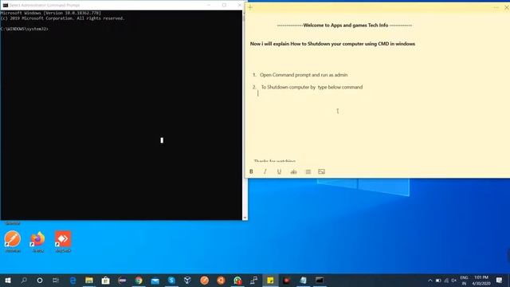510x287 pixels.
Task: Add an image to the sticky note
Action: (322, 171)
